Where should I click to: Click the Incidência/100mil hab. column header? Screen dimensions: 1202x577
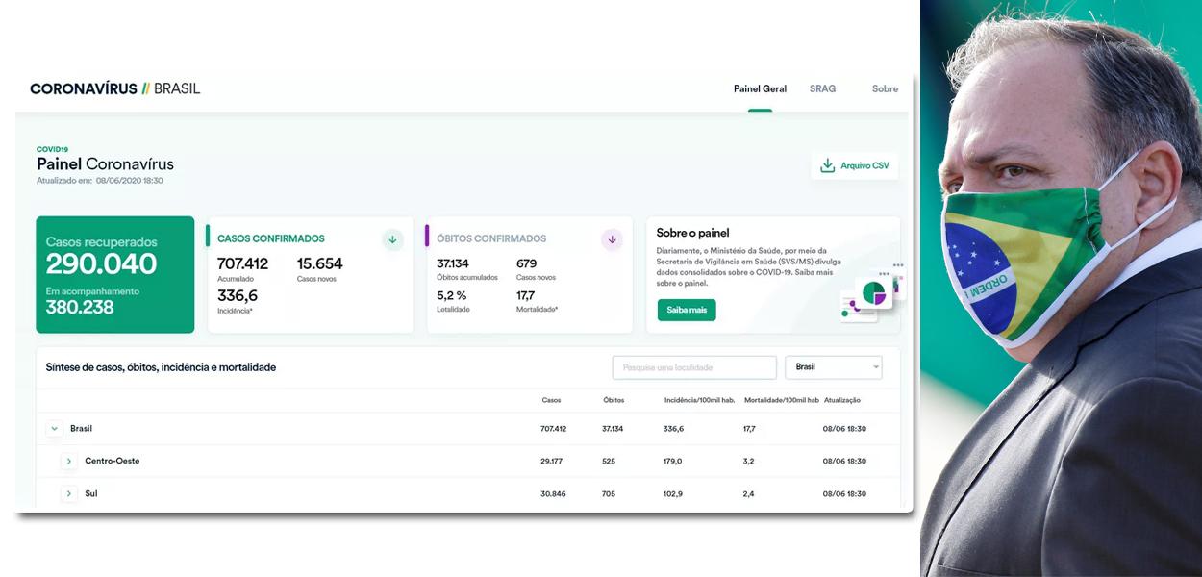coord(700,400)
